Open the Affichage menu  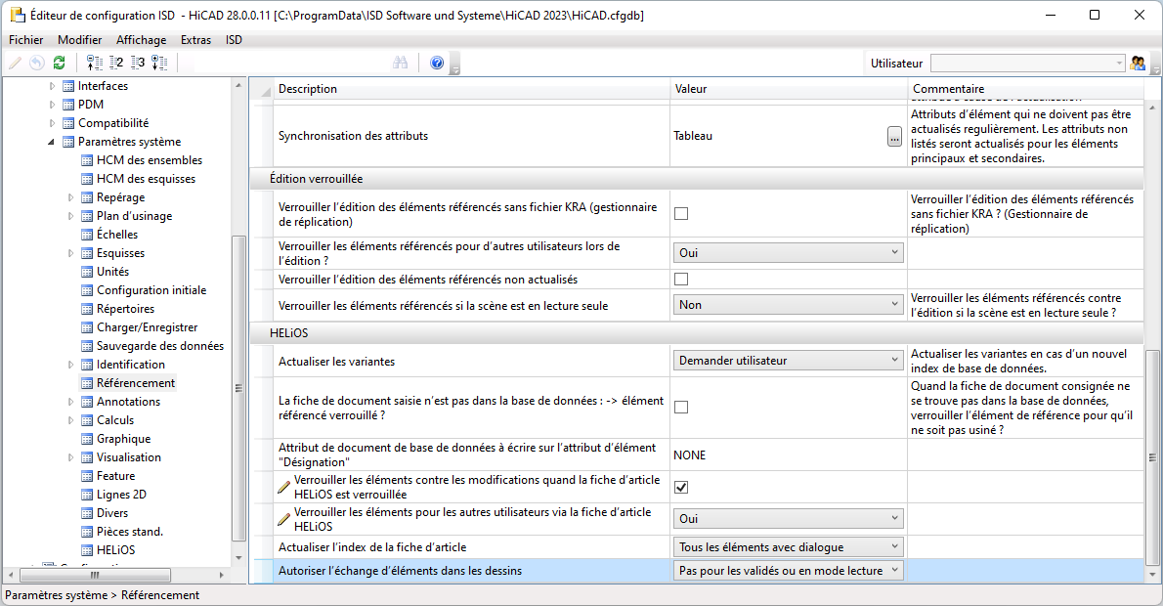(141, 40)
